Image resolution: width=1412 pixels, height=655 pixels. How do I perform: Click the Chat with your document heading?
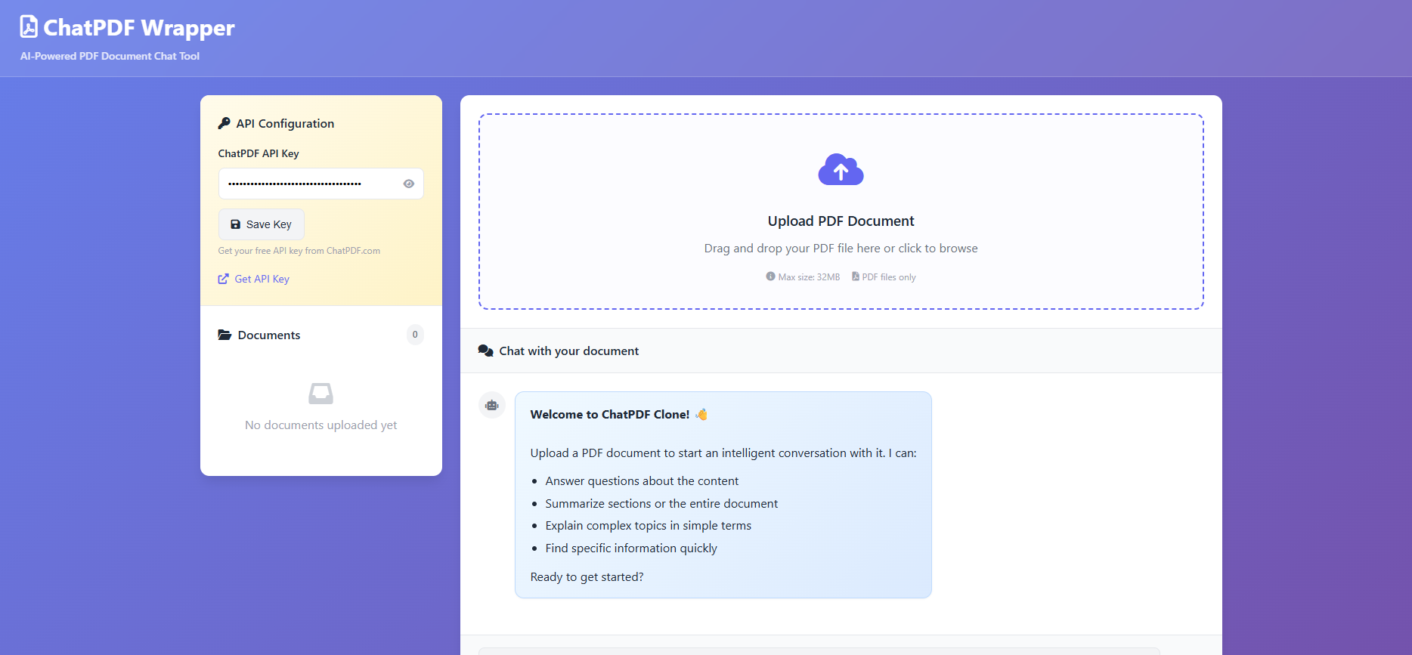(569, 351)
